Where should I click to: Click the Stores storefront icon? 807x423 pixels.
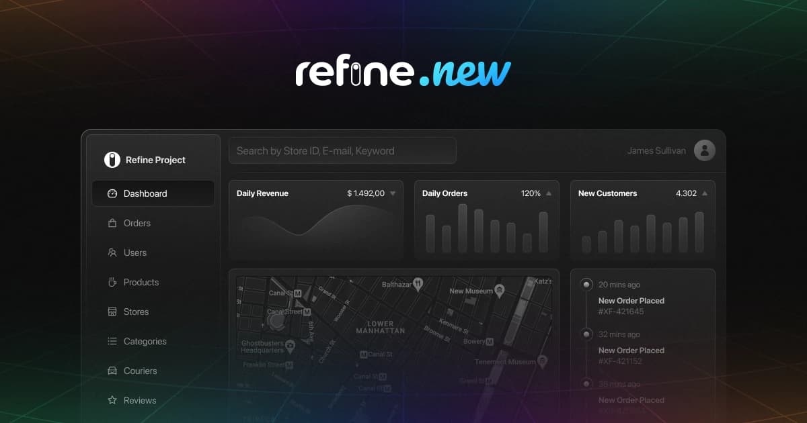(x=112, y=312)
